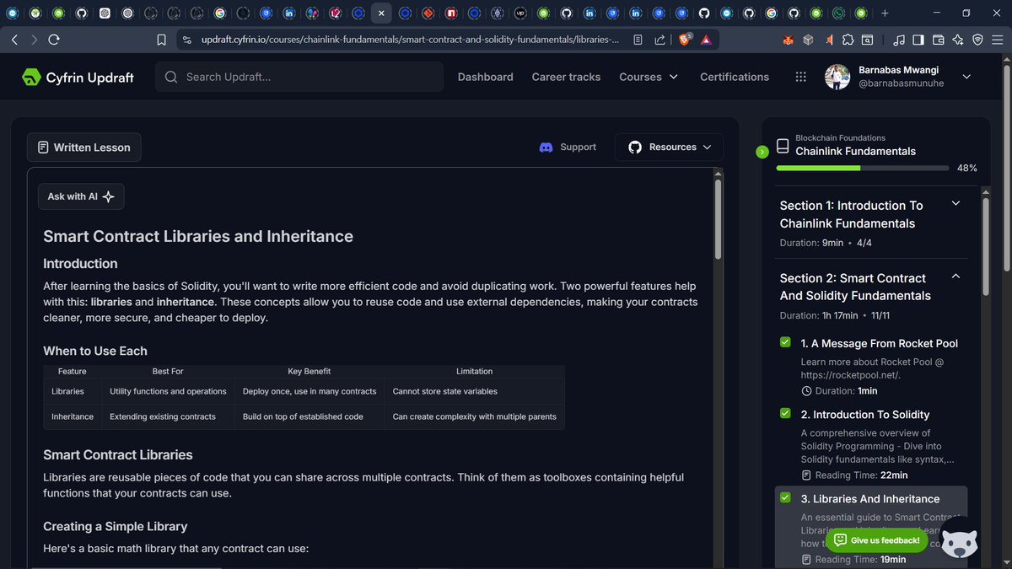Click the 'Inheritance' table row label

pos(73,416)
